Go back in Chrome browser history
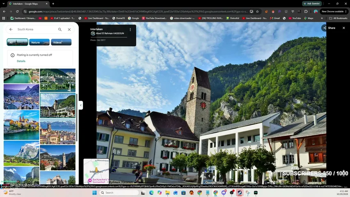The image size is (350, 197). 4,11
